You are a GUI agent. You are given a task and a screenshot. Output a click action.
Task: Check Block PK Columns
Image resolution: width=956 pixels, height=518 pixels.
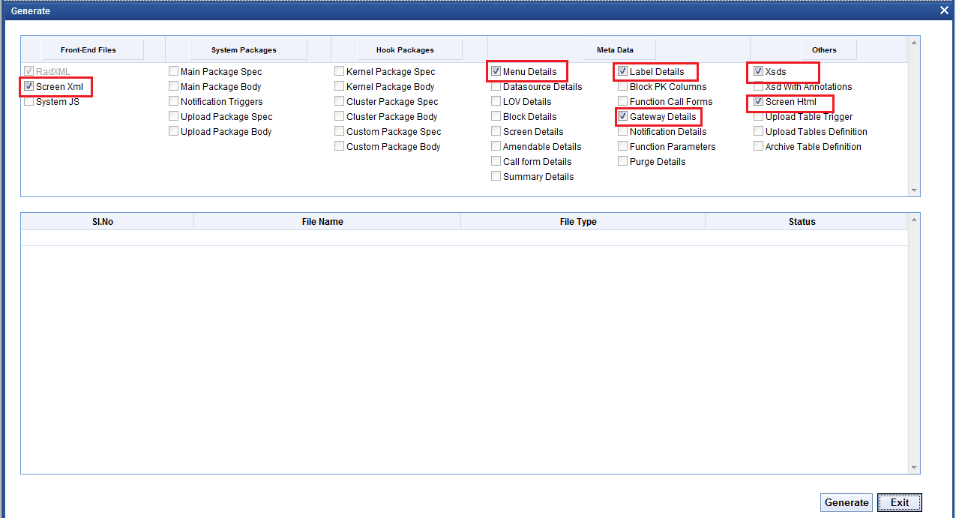point(623,87)
